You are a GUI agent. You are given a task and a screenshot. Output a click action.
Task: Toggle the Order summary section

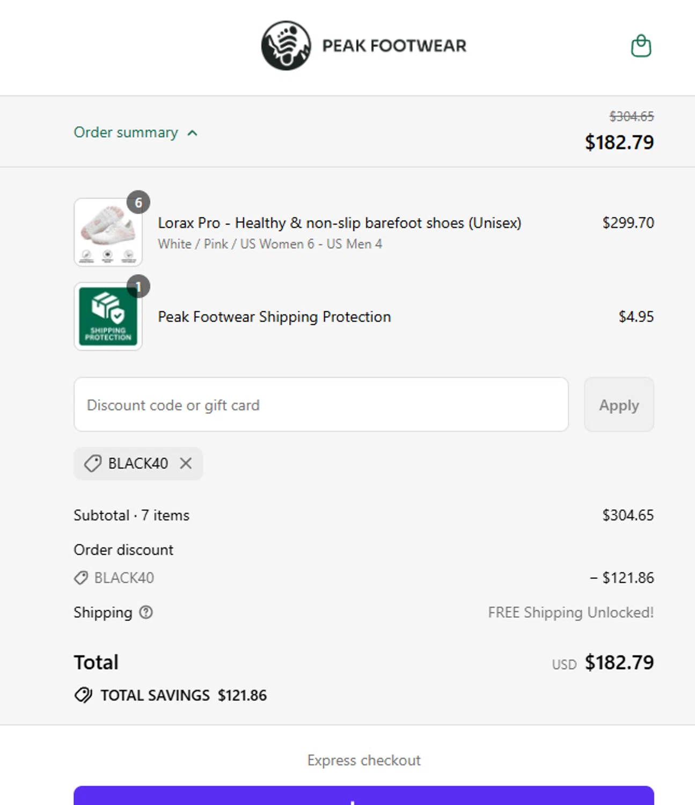[126, 133]
